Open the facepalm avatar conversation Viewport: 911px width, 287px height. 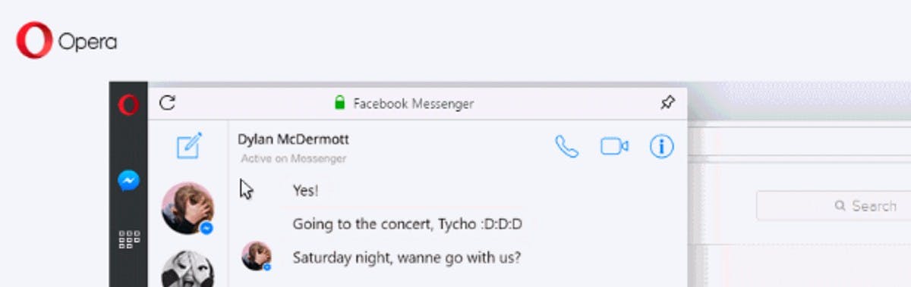pyautogui.click(x=188, y=207)
